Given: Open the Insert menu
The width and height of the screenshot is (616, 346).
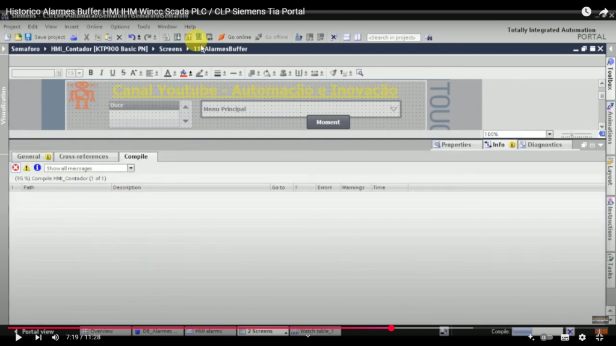Looking at the screenshot, I should [72, 26].
